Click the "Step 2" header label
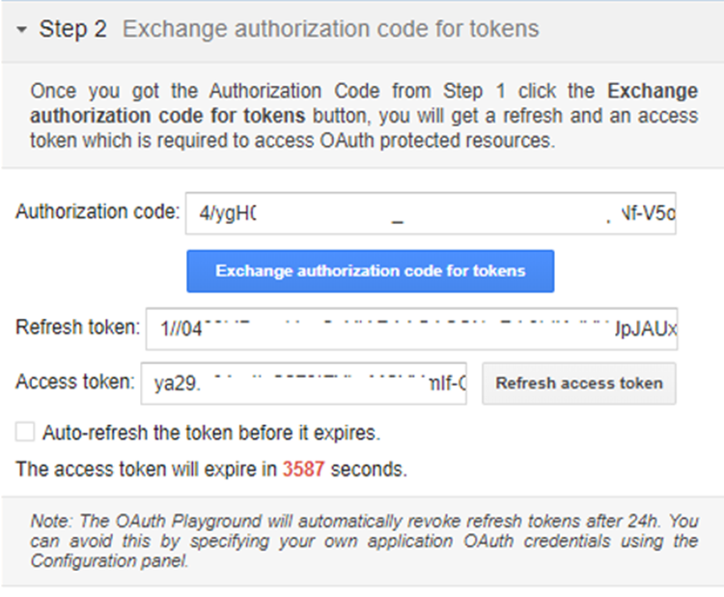 [72, 29]
